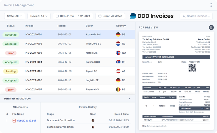The image size is (217, 133).
Task: Open the Proof: All dates filter
Action: click(x=110, y=16)
